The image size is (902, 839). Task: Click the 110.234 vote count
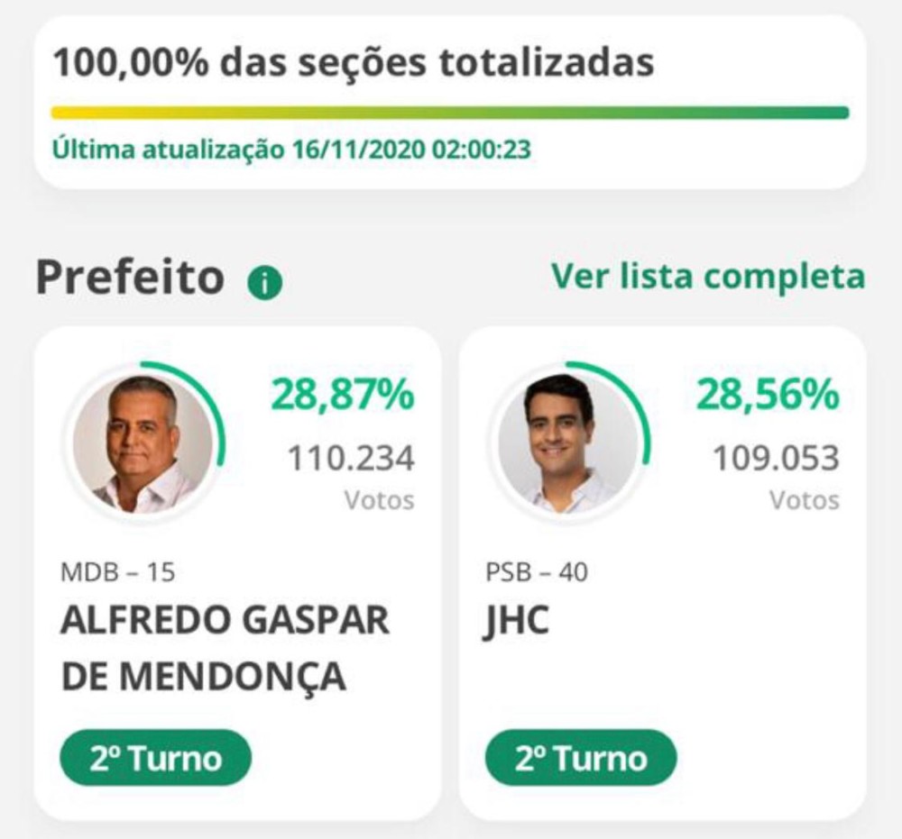(351, 459)
